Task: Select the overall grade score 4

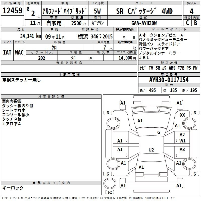Action: coord(191,11)
